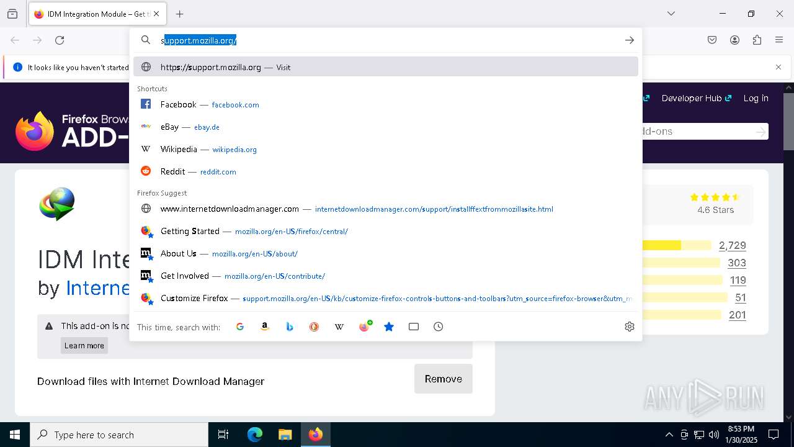794x447 pixels.
Task: Open the 201 one-star reviews
Action: pyautogui.click(x=738, y=315)
